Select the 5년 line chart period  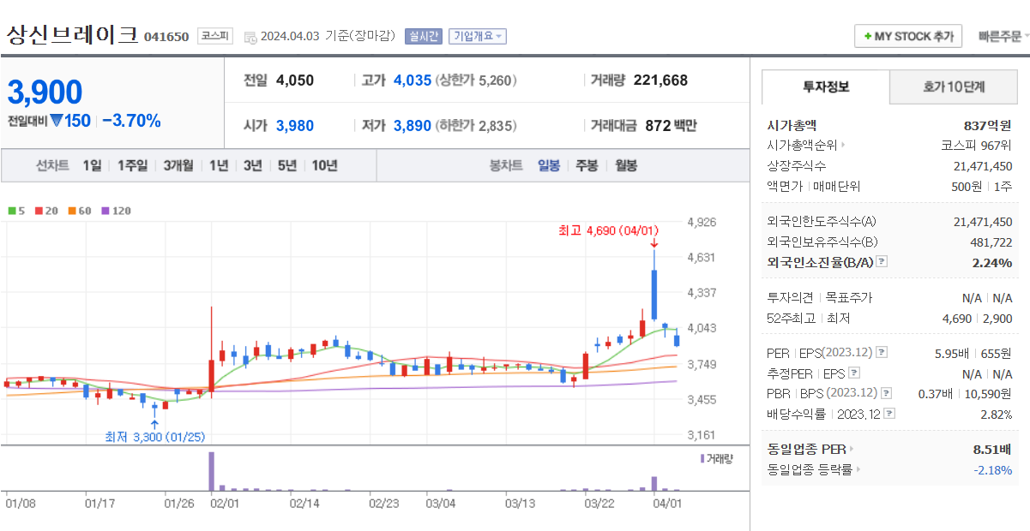(x=286, y=165)
